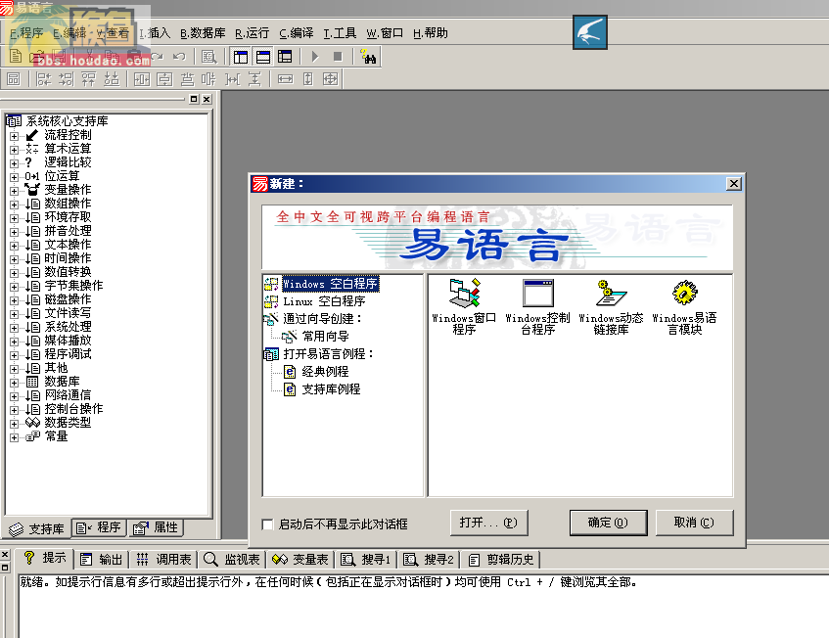
Task: Switch to the 剪辑历史 bottom tab
Action: pyautogui.click(x=501, y=560)
